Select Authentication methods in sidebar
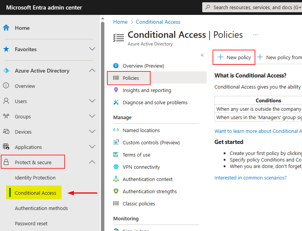Screen dimensions: 302x231 point(41,208)
